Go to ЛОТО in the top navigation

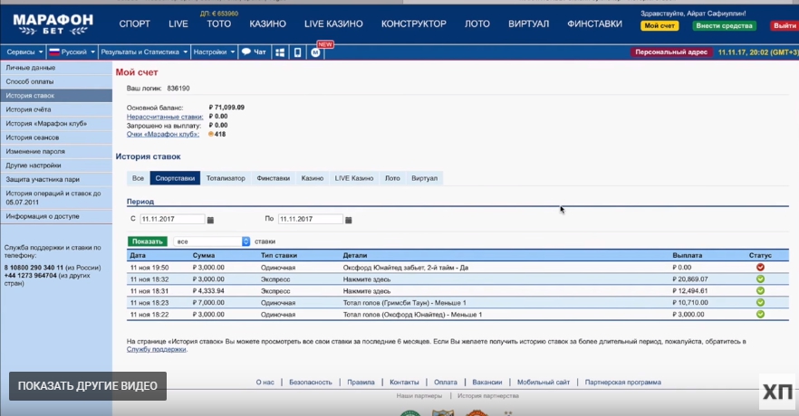point(477,24)
